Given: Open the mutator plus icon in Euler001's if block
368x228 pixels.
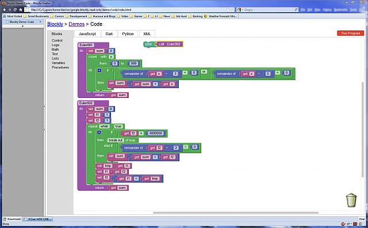Looking at the screenshot, I should 99,70.
